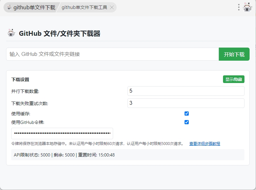Click the 使用GitHub令牌 label
This screenshot has width=256, height=190.
coord(28,122)
